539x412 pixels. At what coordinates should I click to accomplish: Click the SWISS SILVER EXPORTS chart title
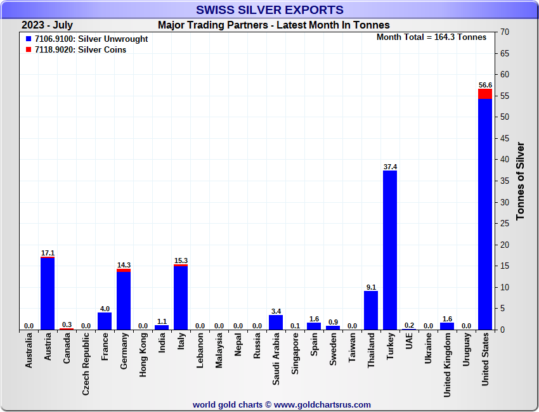pyautogui.click(x=269, y=10)
